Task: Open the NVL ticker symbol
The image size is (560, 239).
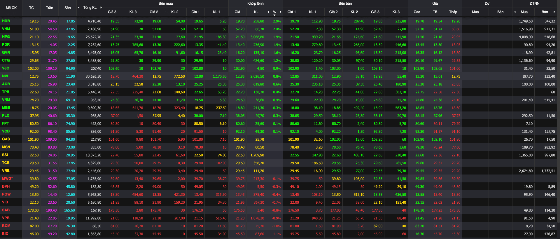Action: [x=6, y=76]
